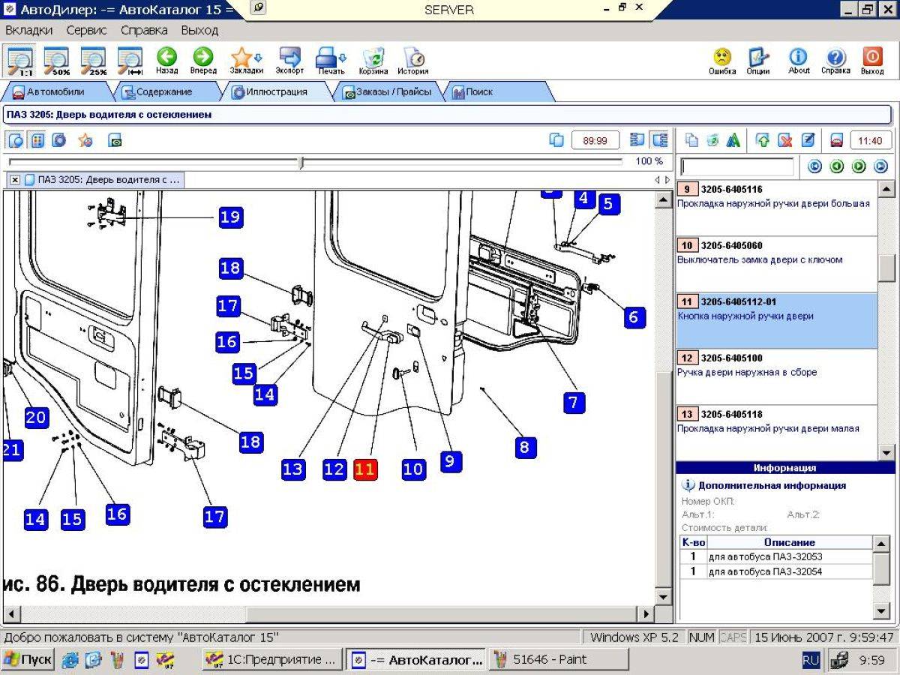
Task: Click the green up-arrow parts icon
Action: click(763, 140)
